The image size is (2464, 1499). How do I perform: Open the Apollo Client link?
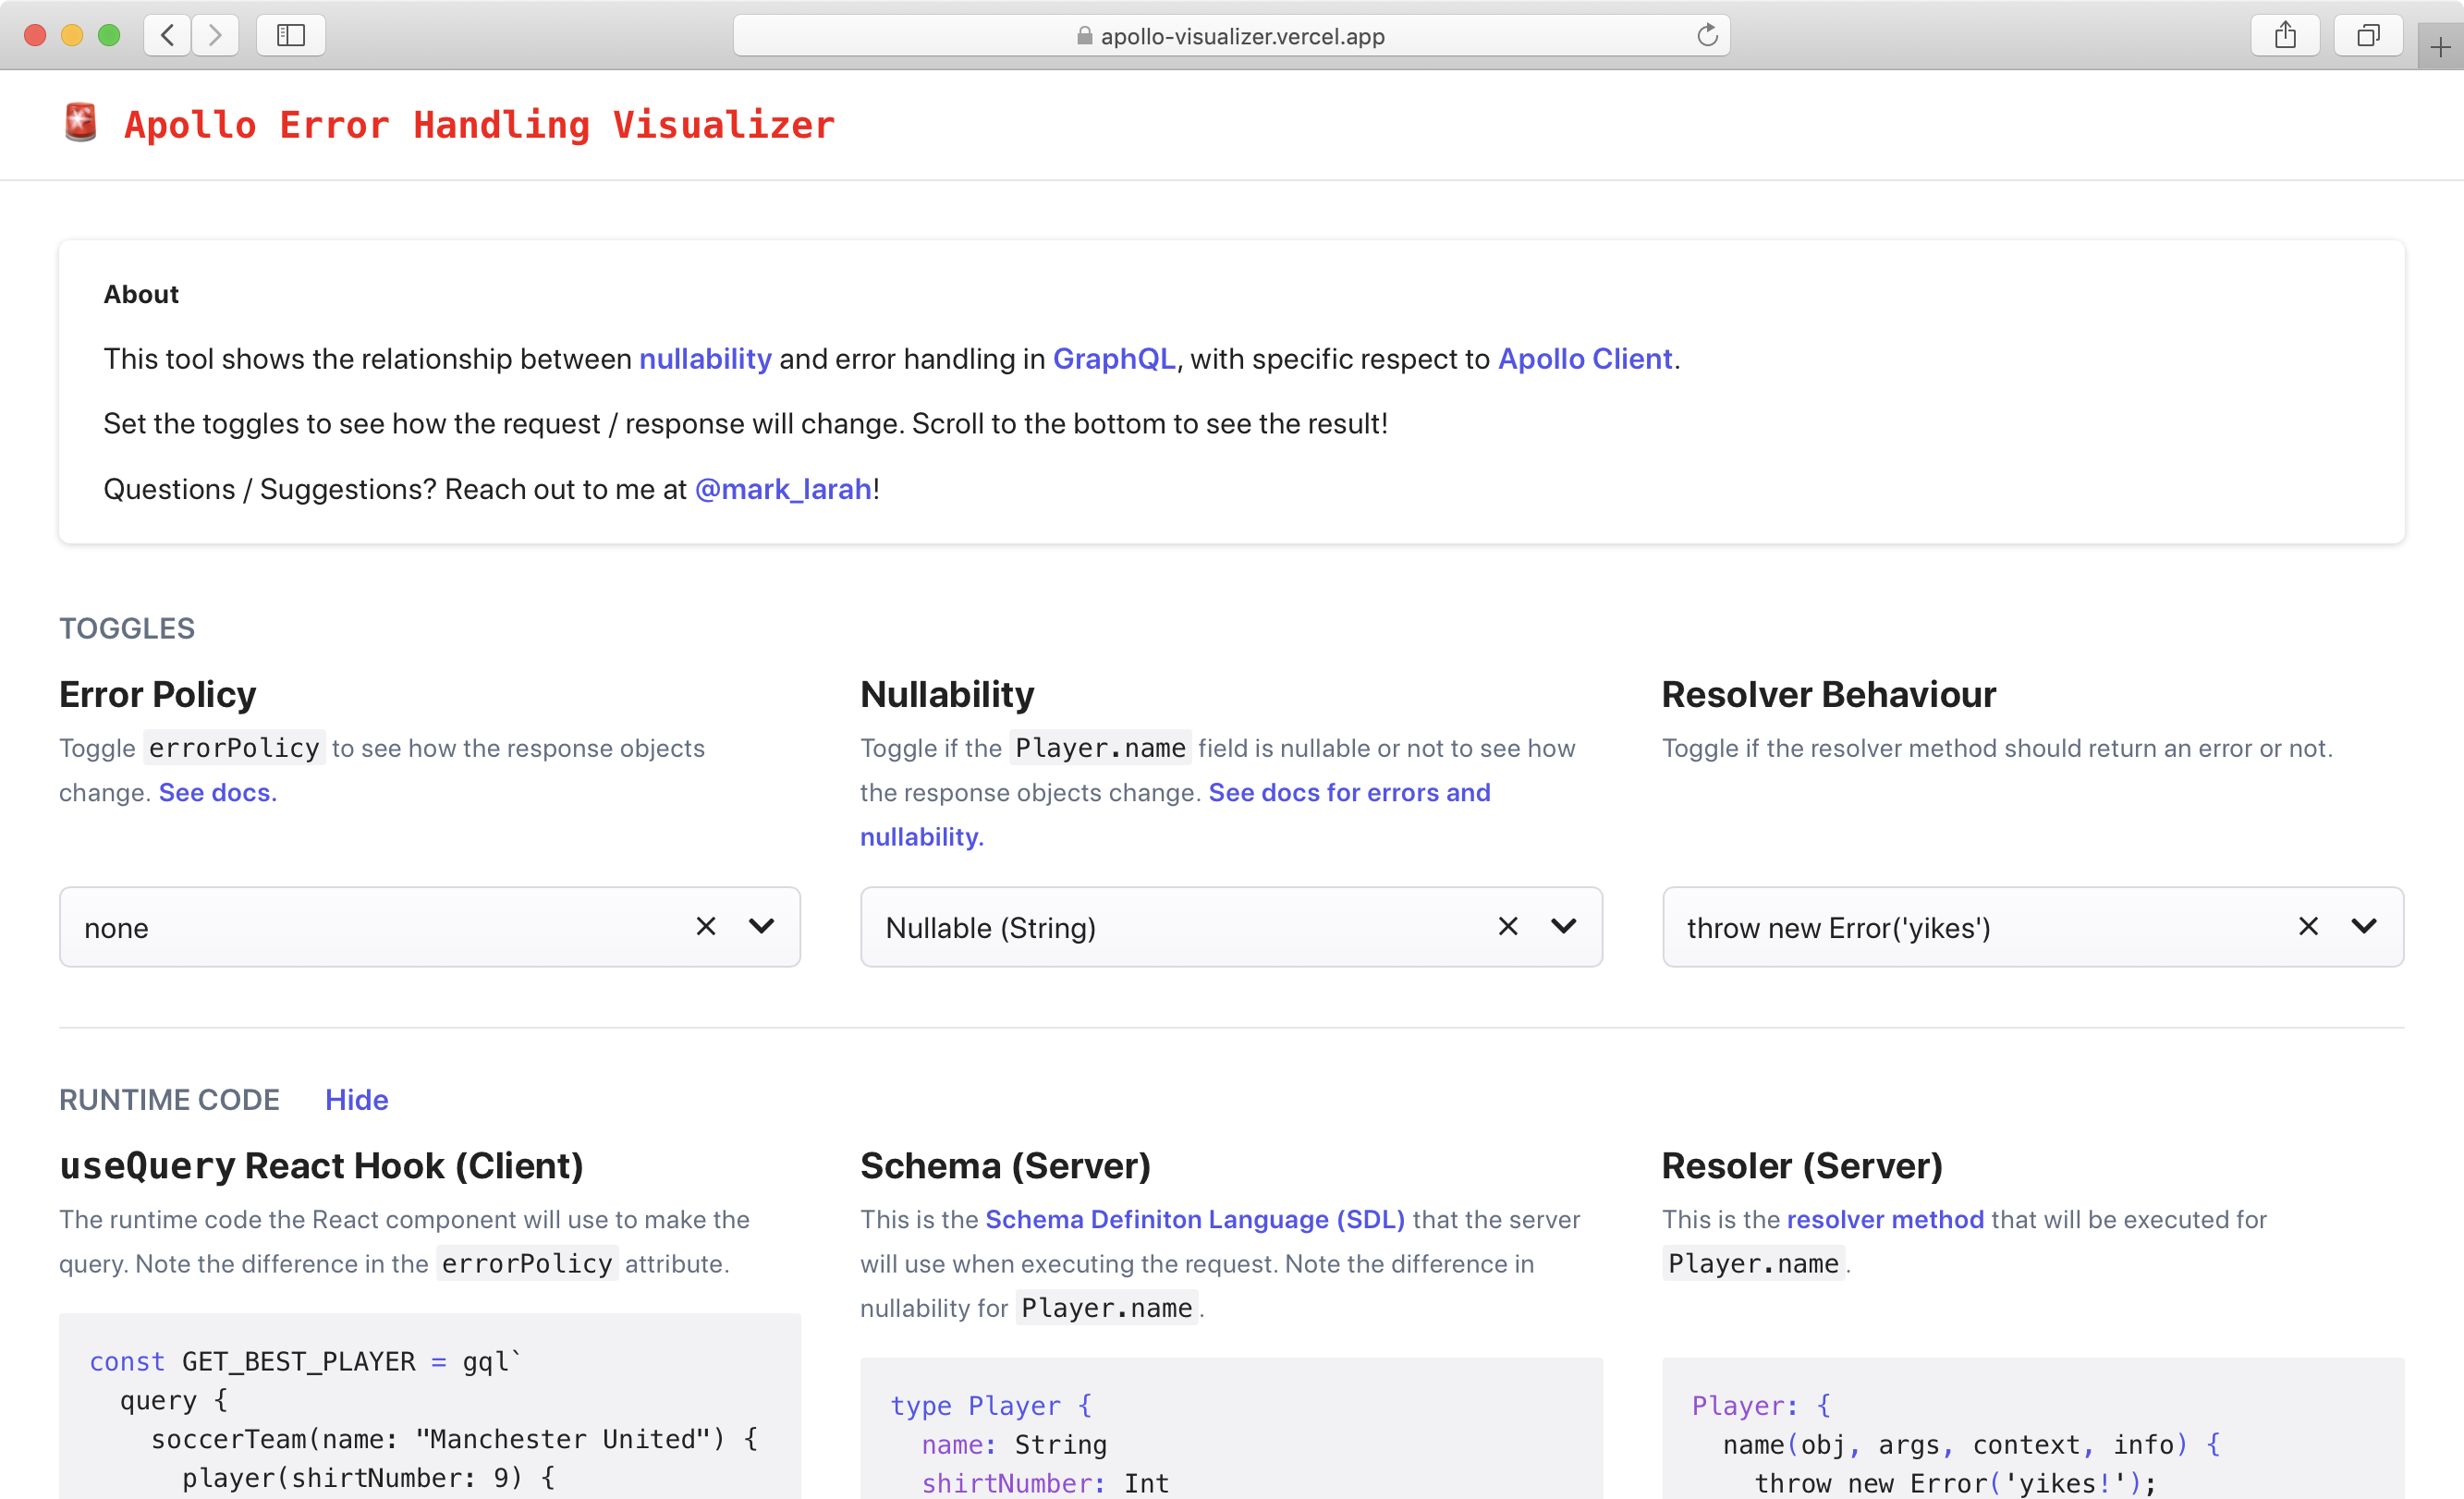point(1584,359)
